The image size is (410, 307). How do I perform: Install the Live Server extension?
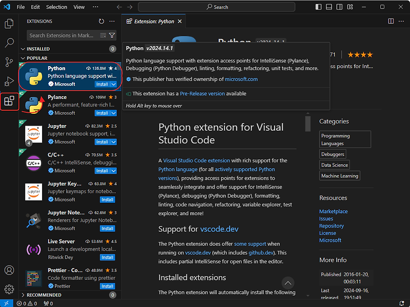click(107, 257)
